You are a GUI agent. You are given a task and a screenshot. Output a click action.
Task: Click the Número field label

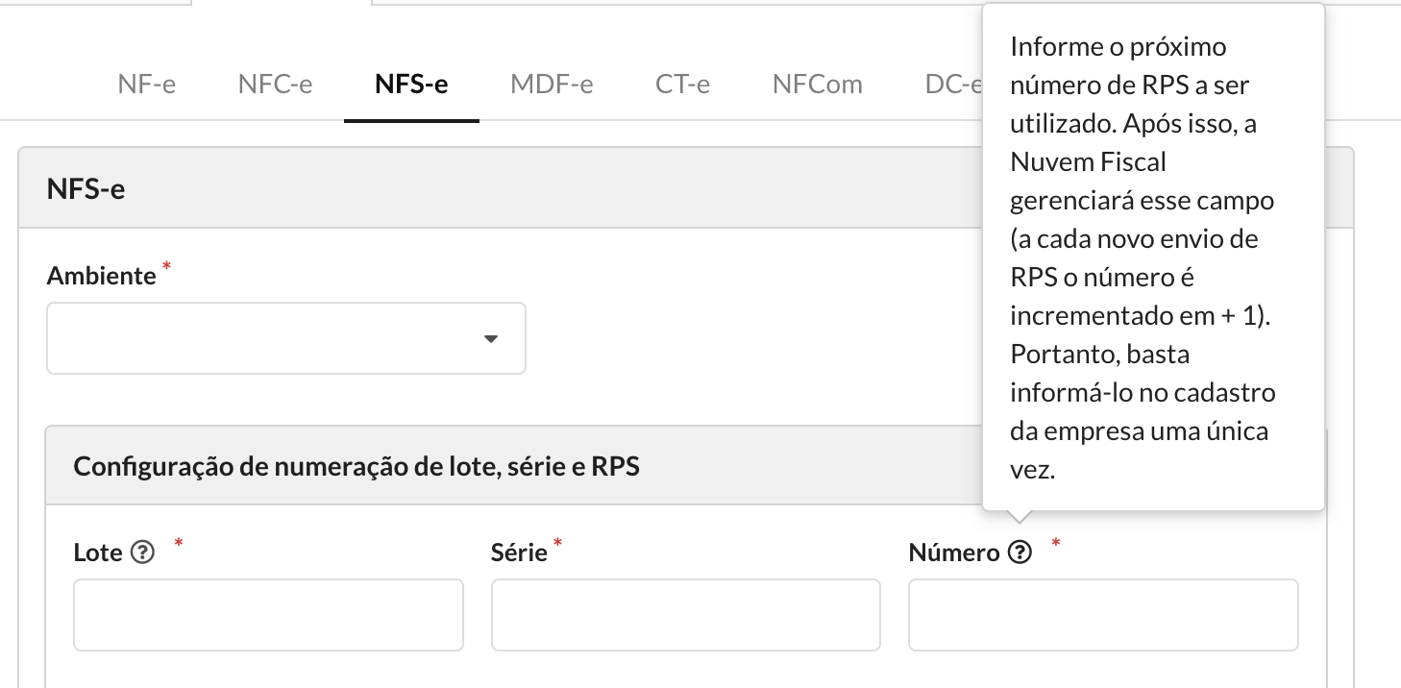point(954,553)
